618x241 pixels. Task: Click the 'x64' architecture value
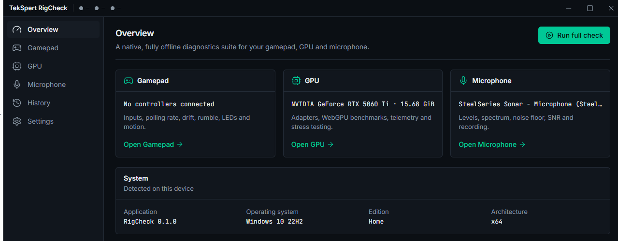click(x=497, y=221)
